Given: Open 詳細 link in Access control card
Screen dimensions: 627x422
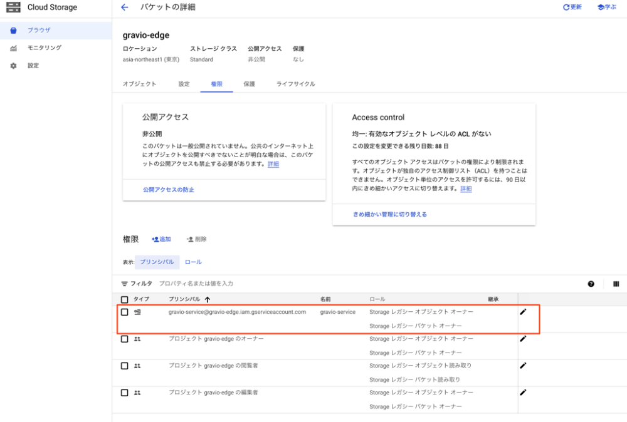Looking at the screenshot, I should (466, 188).
